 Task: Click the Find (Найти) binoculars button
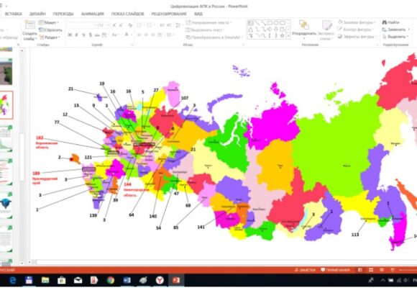pyautogui.click(x=391, y=22)
